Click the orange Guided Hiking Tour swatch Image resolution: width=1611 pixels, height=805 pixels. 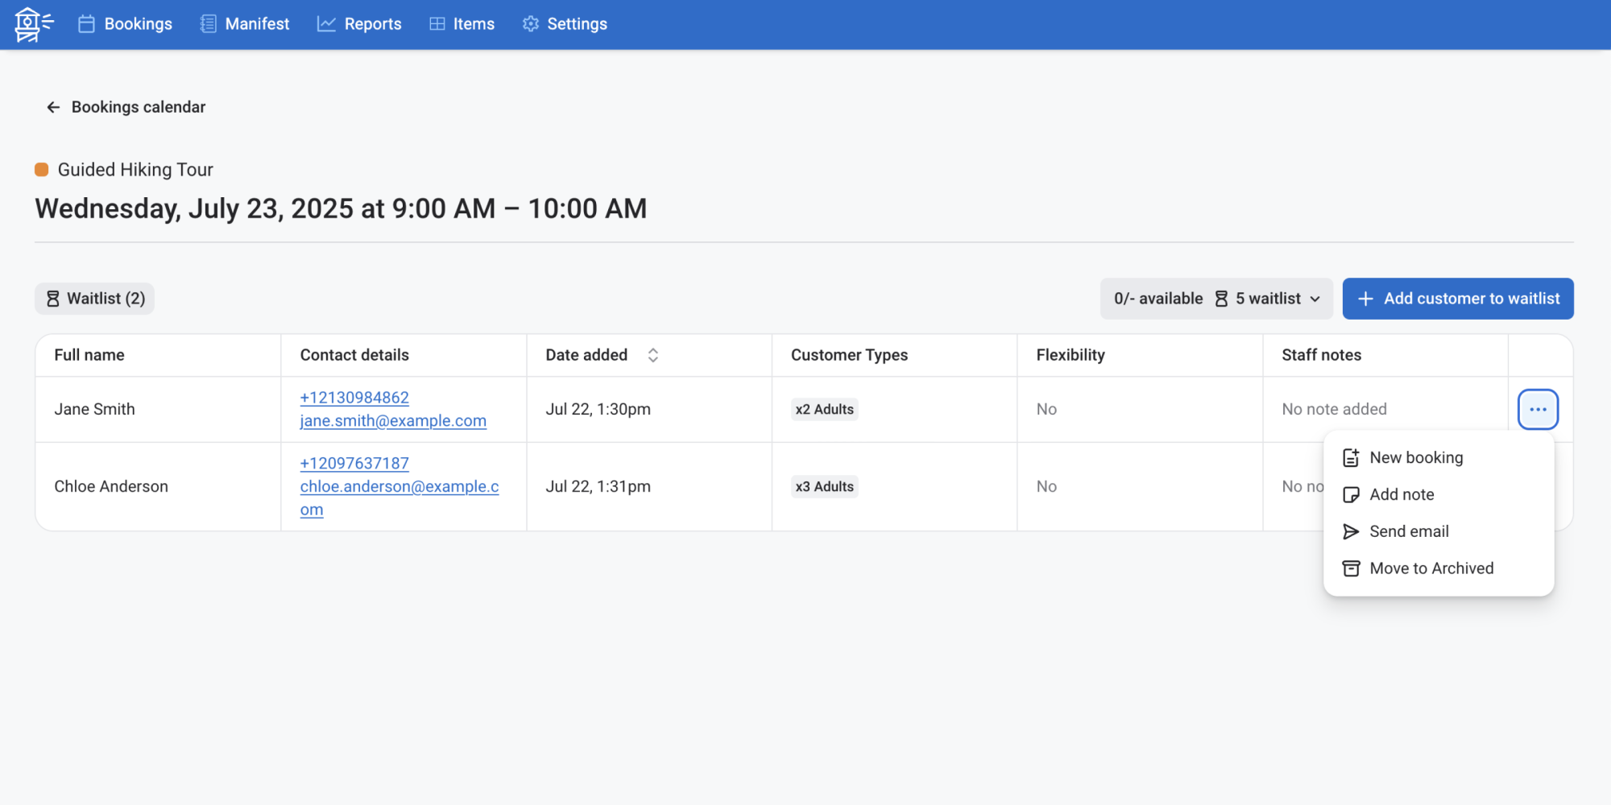(x=42, y=170)
